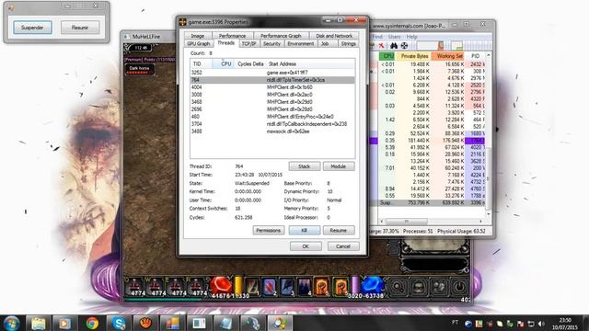Viewport: 589px width, 331px height.
Task: Click red health potion orb in game
Action: click(x=221, y=286)
